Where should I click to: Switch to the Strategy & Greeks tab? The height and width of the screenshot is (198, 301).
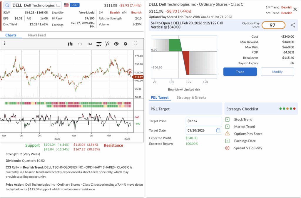[191, 98]
